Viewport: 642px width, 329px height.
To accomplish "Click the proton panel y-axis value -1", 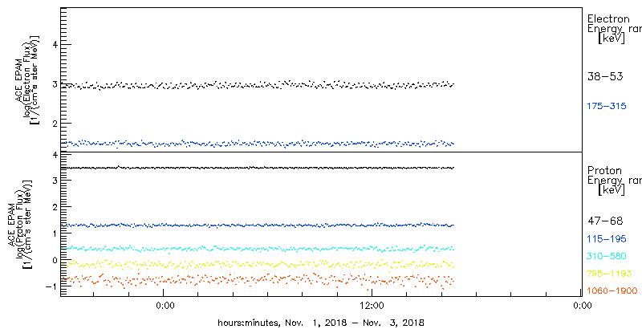I will pyautogui.click(x=51, y=286).
